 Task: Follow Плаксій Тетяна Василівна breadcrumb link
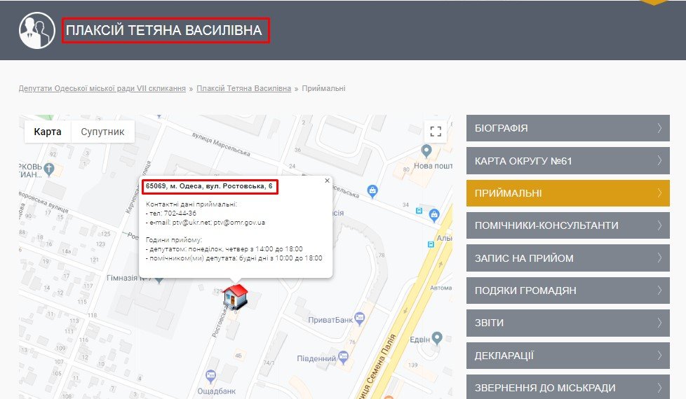point(243,88)
